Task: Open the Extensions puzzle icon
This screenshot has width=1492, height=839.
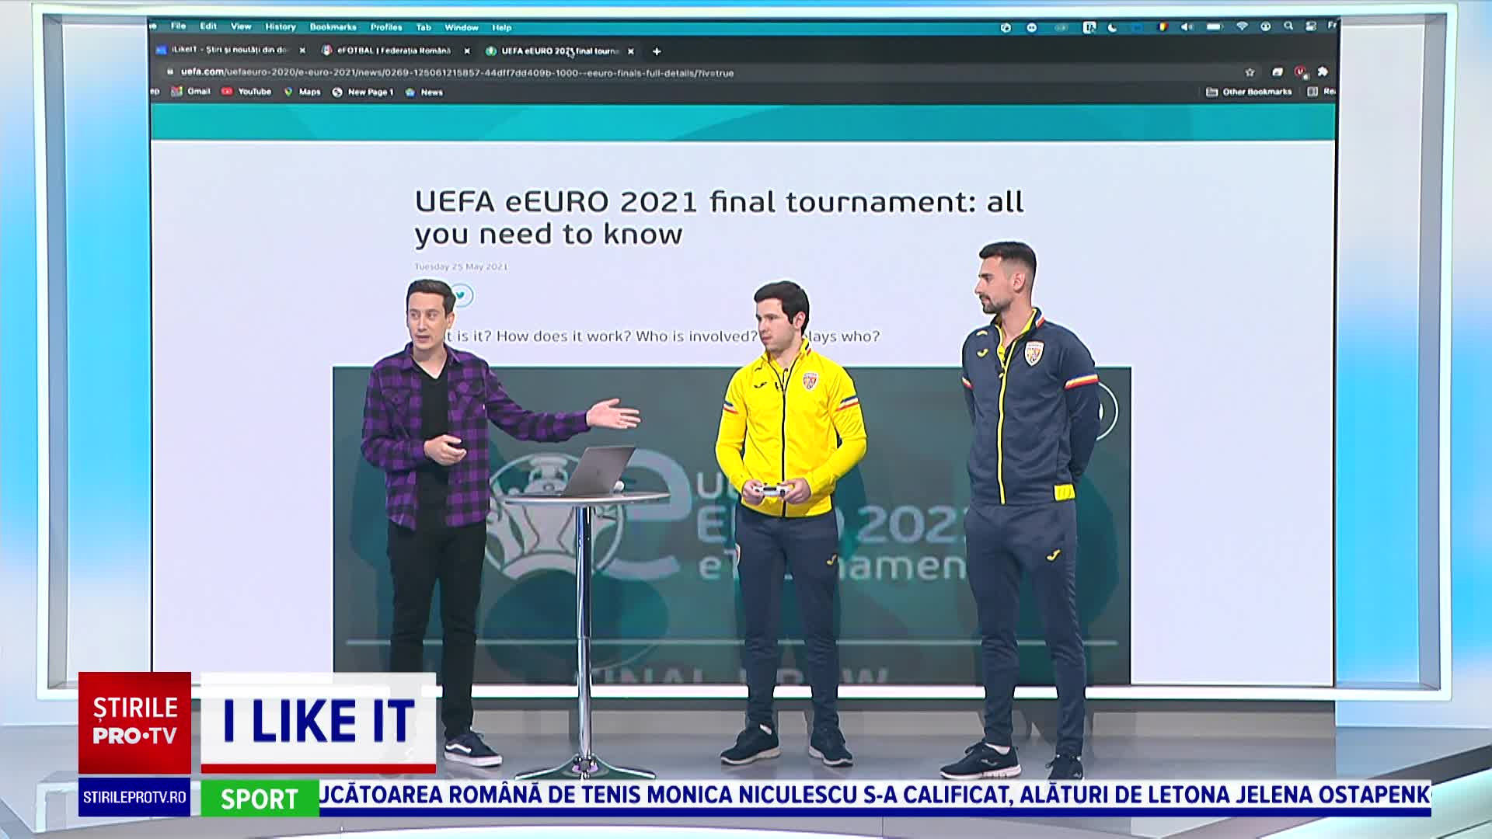Action: tap(1323, 71)
